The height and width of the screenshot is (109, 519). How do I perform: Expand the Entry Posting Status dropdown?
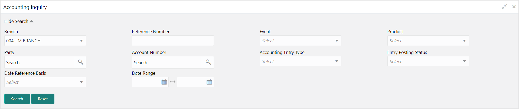[428, 62]
